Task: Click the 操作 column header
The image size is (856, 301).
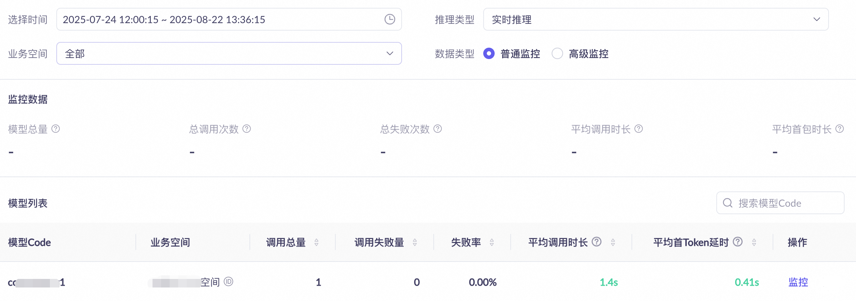Action: click(797, 242)
